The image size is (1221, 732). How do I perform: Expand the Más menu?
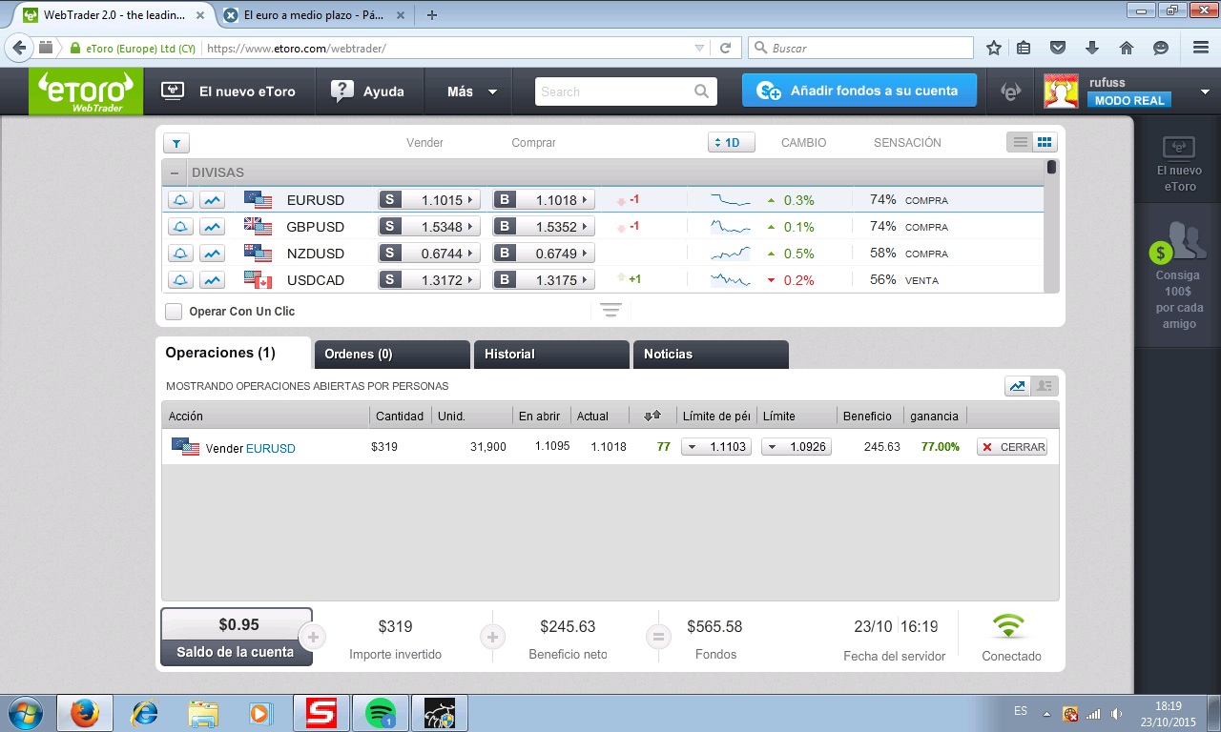tap(472, 91)
